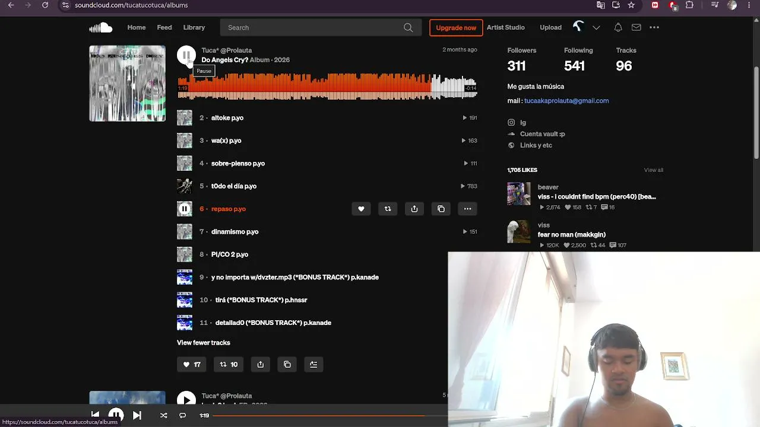The image size is (760, 427).
Task: Open the browser media controls icon
Action: (716, 5)
